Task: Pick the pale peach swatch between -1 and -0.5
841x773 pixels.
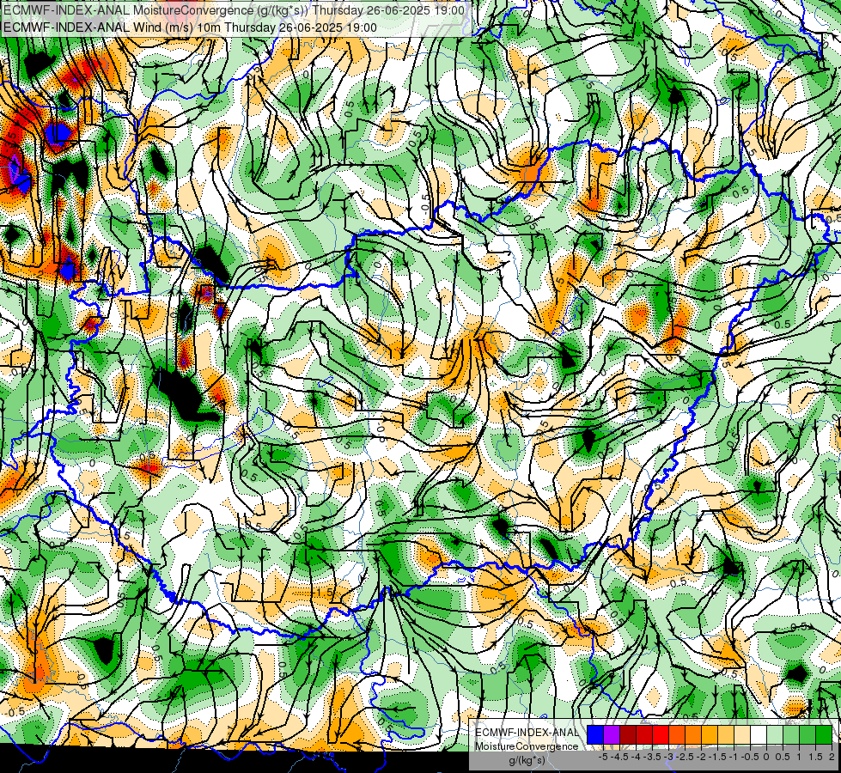Action: [742, 734]
